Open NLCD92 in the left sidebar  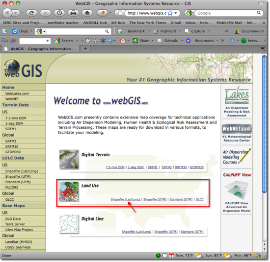tap(12, 187)
